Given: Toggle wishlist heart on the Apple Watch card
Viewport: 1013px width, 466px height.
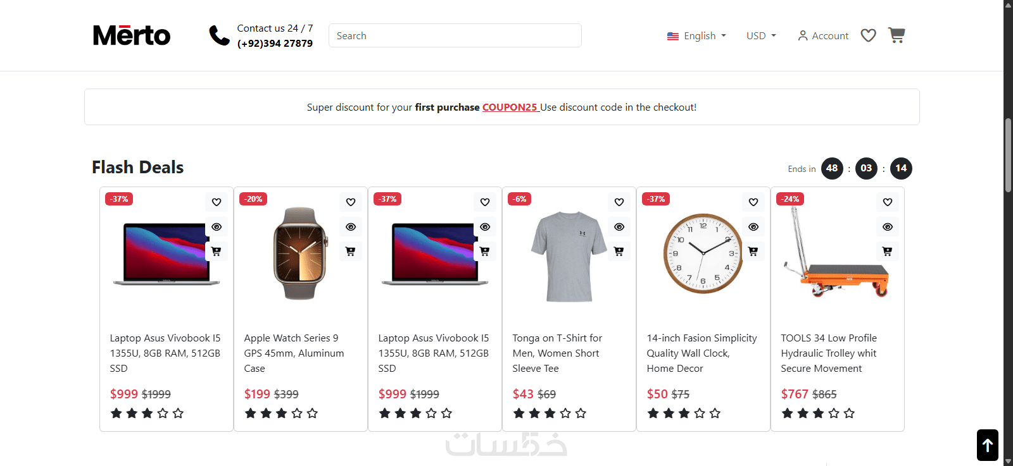Looking at the screenshot, I should 350,202.
